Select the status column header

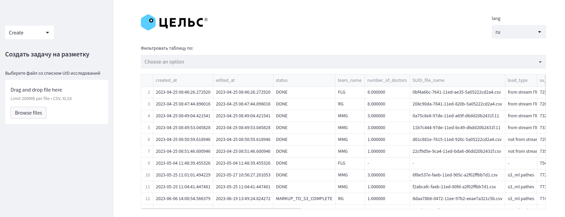click(x=281, y=80)
